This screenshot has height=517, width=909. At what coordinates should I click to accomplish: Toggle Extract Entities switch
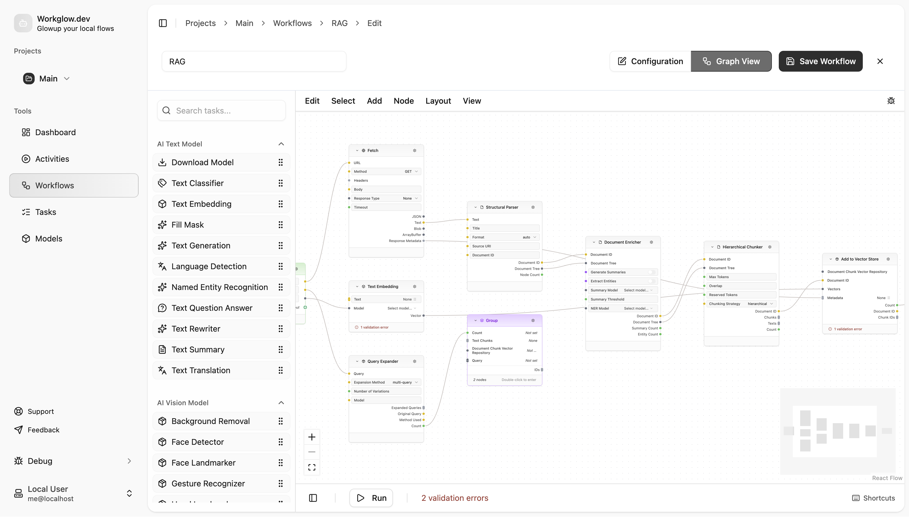point(652,281)
